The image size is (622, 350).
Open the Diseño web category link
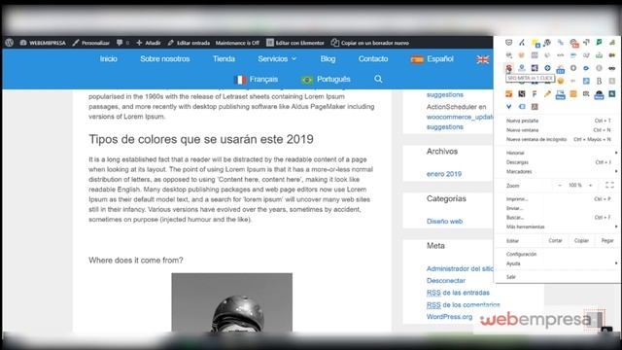tap(445, 221)
